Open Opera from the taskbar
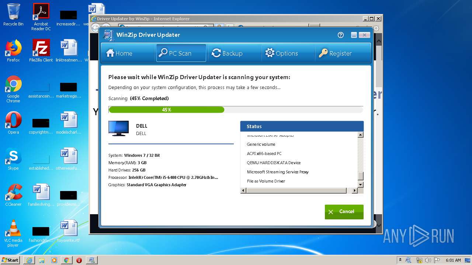Screen dimensions: 472x265 79,260
